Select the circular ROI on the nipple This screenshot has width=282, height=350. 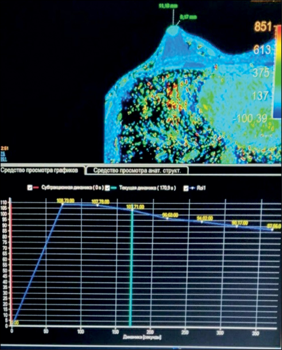[172, 30]
